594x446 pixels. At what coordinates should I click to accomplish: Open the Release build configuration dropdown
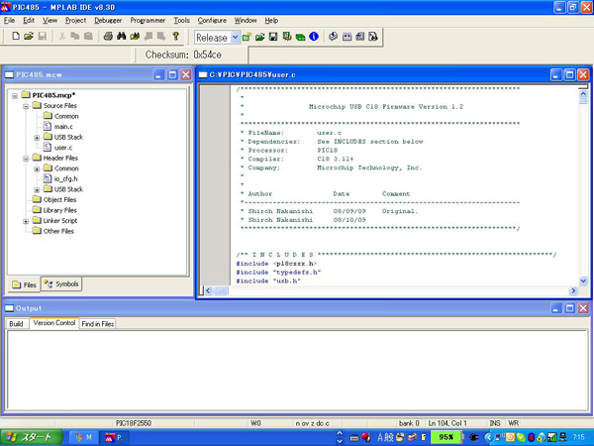[235, 38]
